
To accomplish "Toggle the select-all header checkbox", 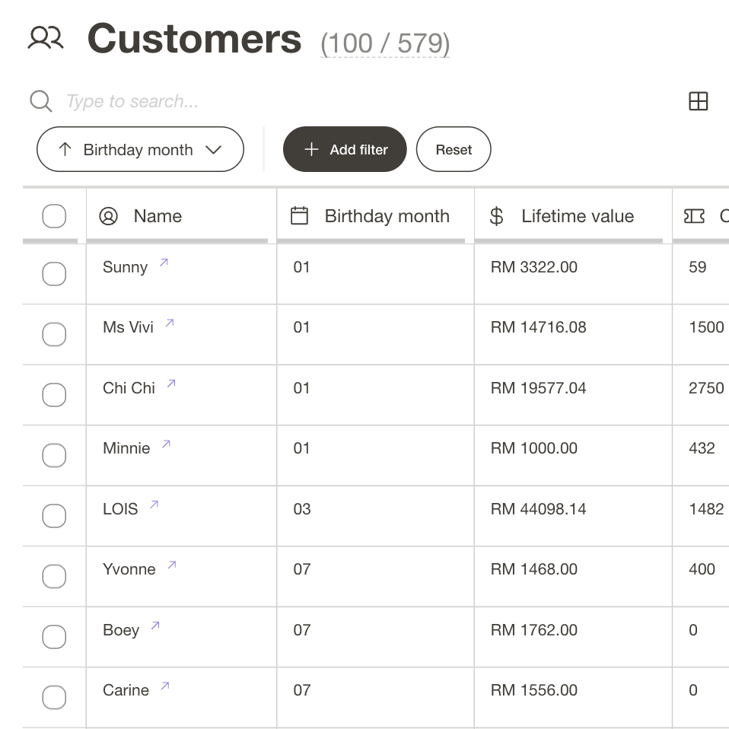I will pyautogui.click(x=54, y=216).
